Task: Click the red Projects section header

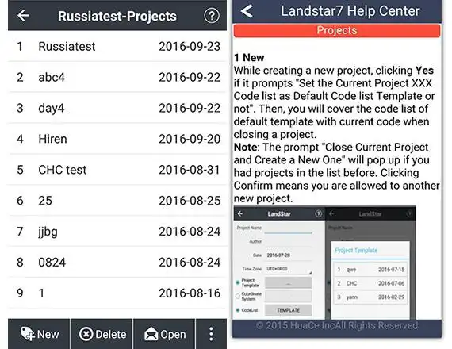Action: point(337,31)
